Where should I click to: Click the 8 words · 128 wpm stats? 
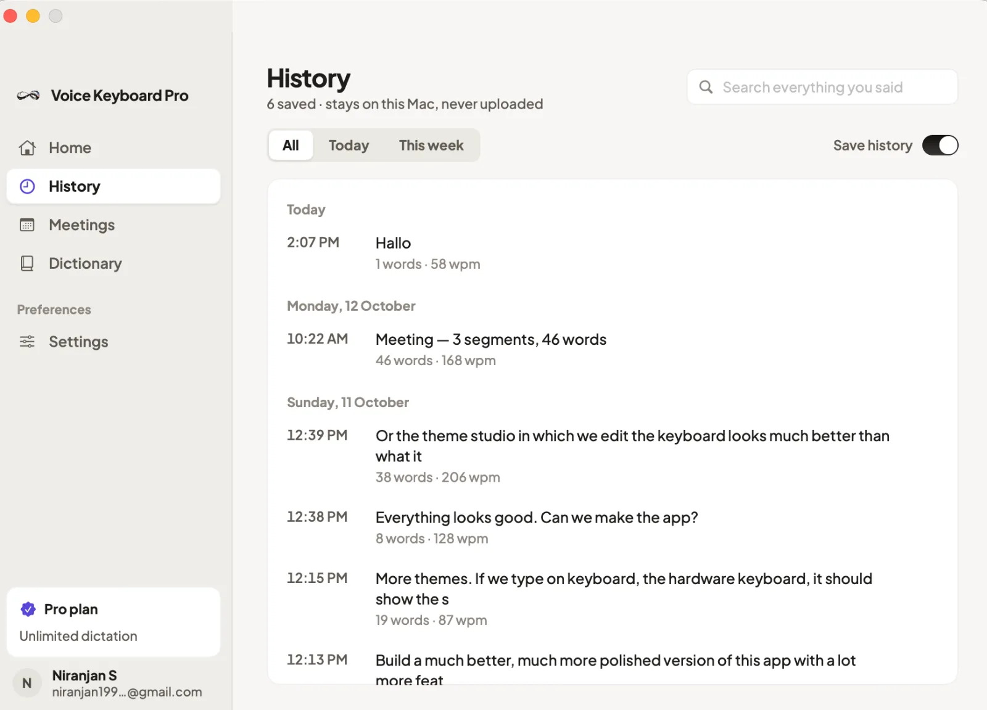[432, 539]
